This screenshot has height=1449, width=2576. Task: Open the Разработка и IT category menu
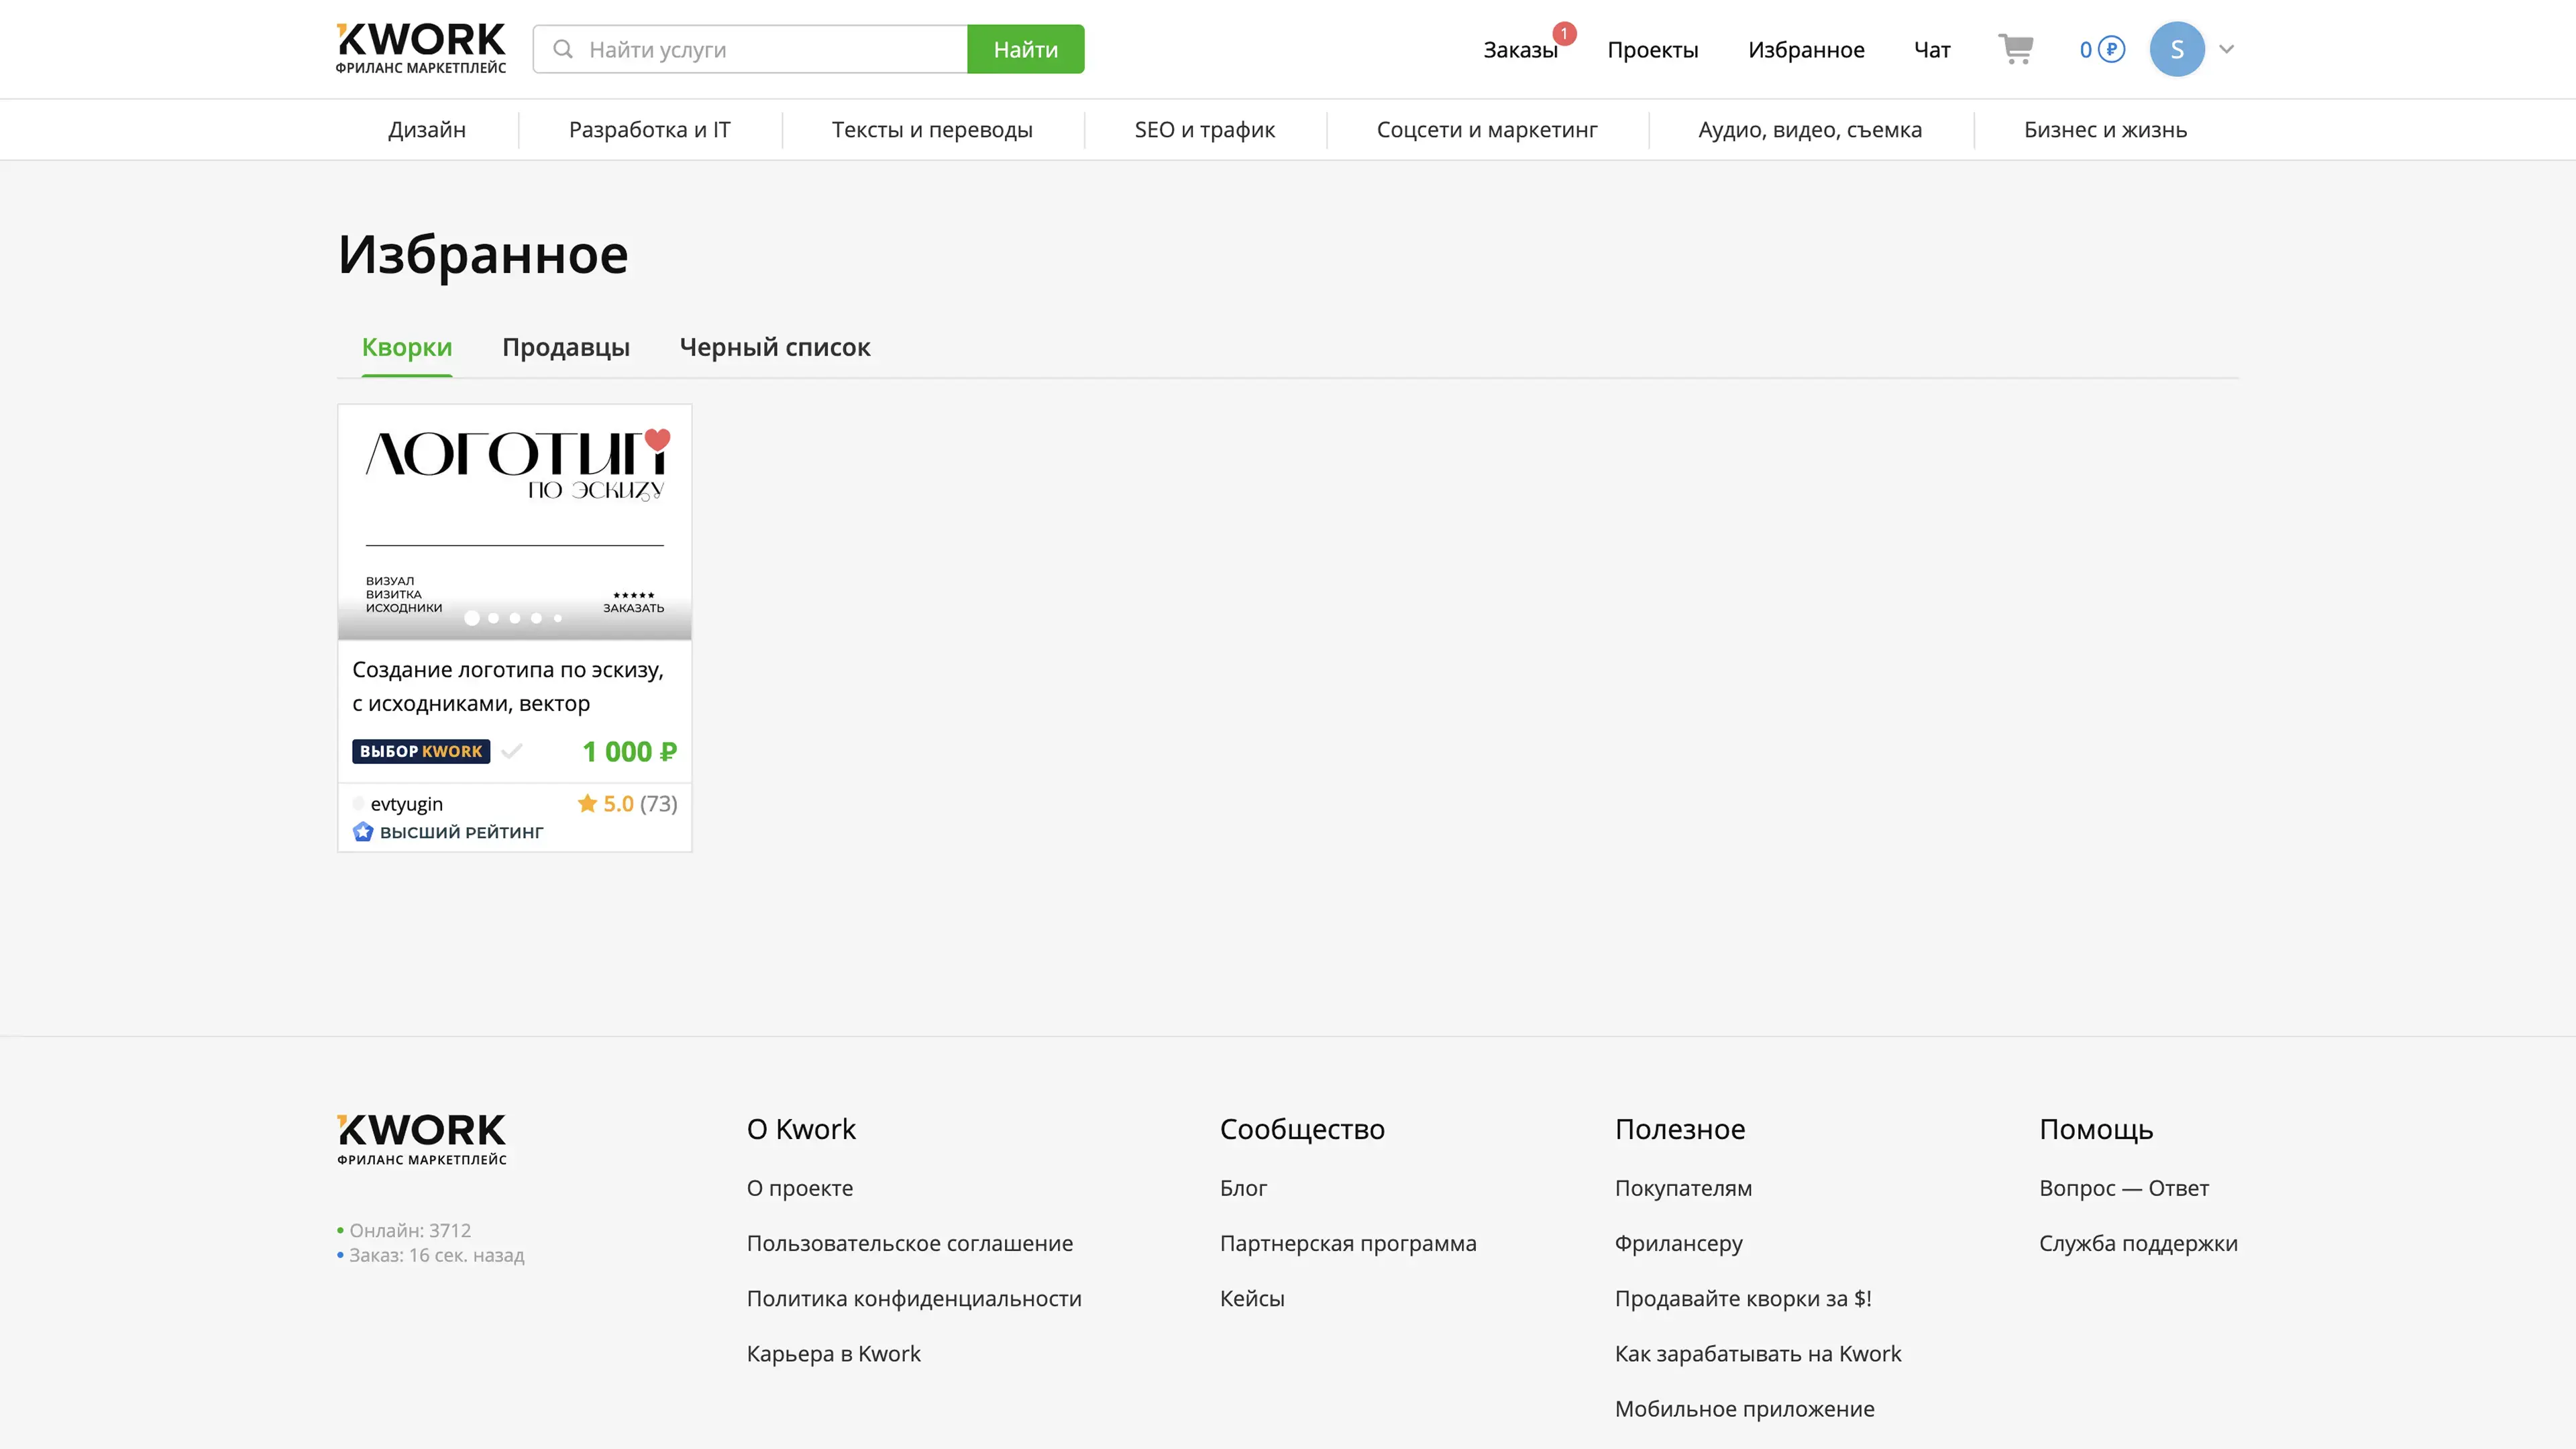tap(649, 130)
